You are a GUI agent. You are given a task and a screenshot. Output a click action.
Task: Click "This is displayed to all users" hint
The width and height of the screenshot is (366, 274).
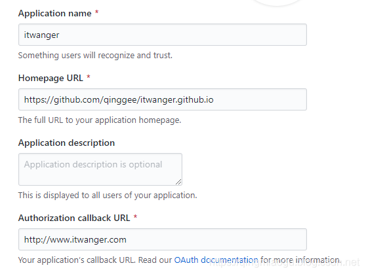pos(108,195)
